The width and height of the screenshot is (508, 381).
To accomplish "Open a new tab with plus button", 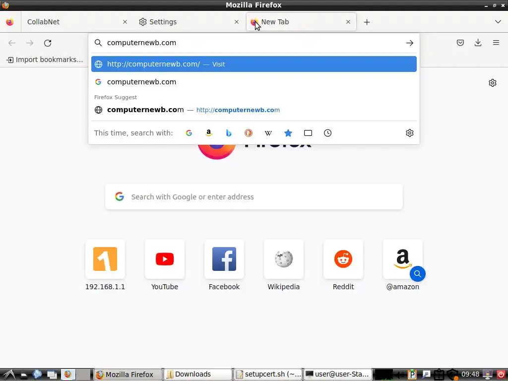I will click(367, 22).
